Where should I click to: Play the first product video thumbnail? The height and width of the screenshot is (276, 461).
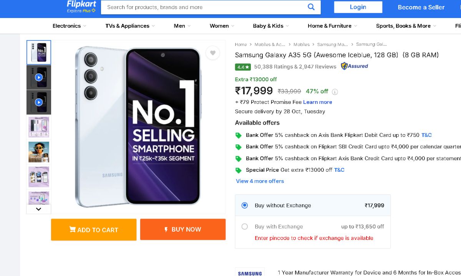tap(38, 77)
